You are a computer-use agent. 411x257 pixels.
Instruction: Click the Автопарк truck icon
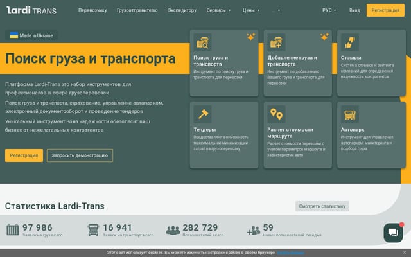point(349,114)
